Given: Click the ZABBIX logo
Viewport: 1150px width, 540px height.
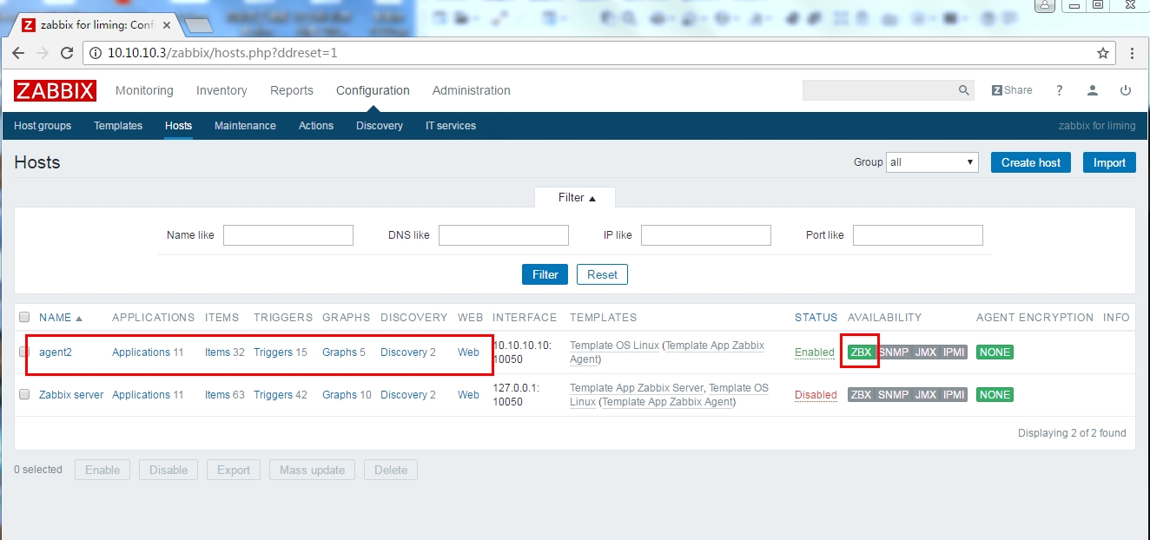Looking at the screenshot, I should coord(55,90).
